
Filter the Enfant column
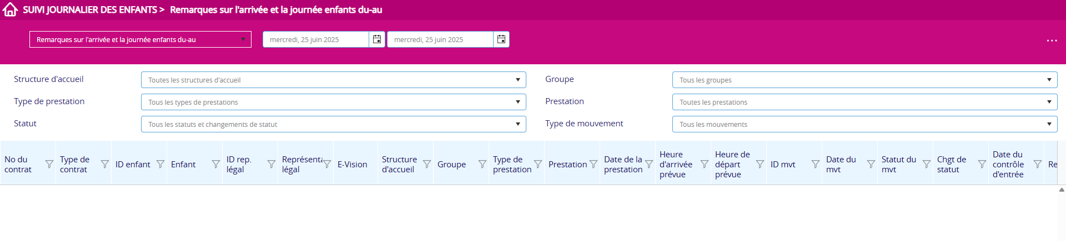[x=216, y=165]
